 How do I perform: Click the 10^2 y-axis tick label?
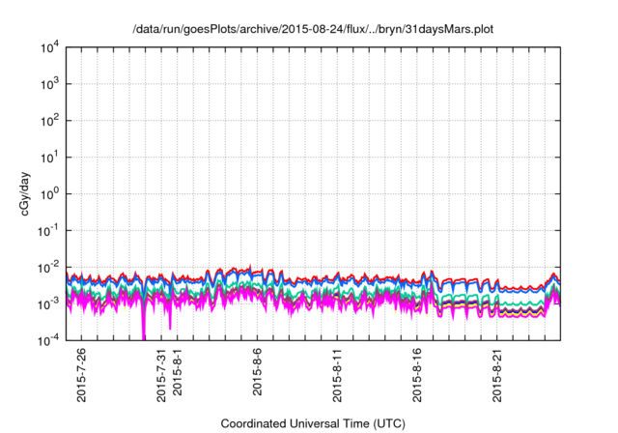click(x=49, y=121)
